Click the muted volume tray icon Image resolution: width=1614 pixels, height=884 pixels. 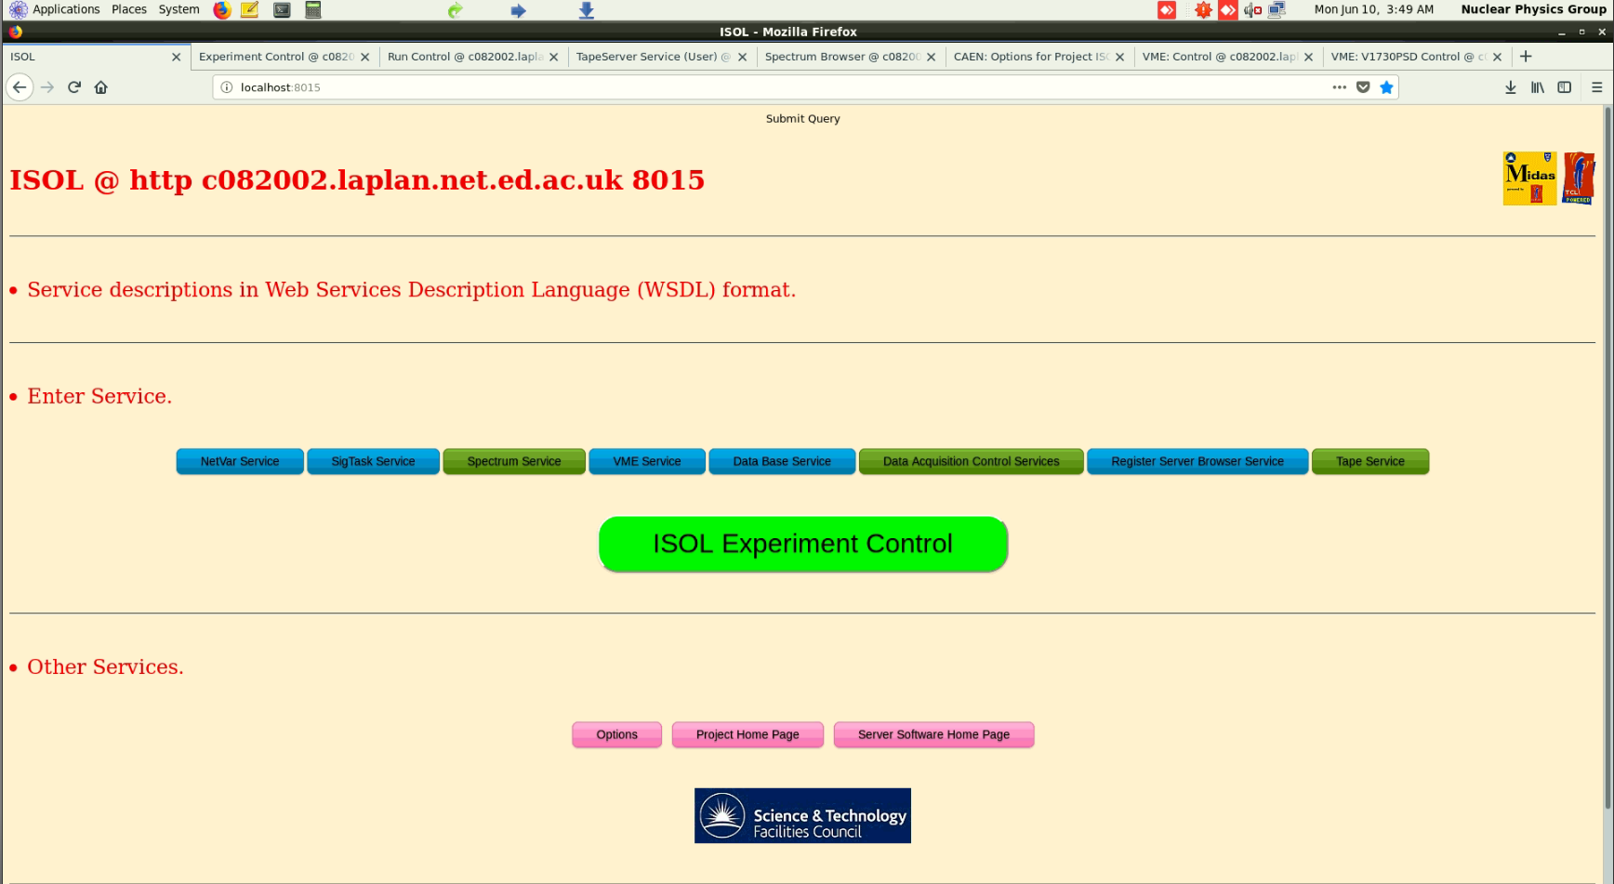click(x=1252, y=9)
